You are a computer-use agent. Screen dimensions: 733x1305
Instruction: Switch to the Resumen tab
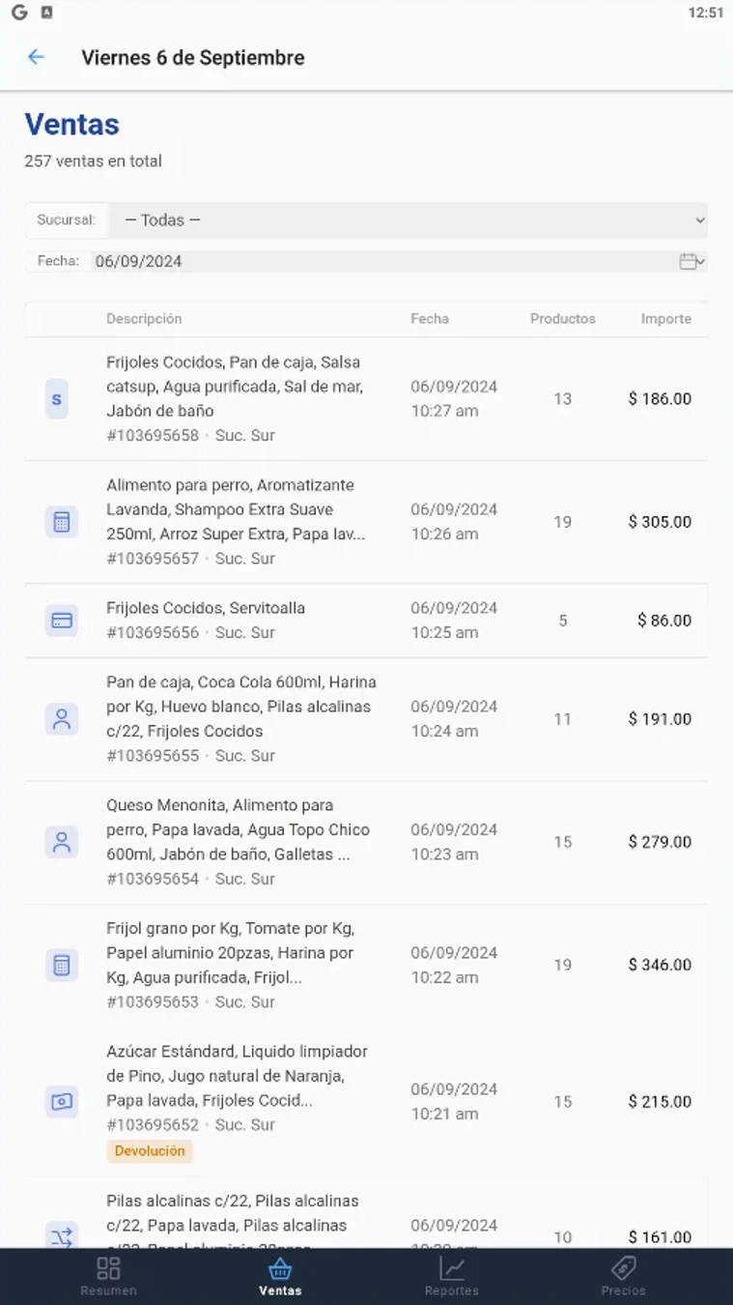(108, 1275)
